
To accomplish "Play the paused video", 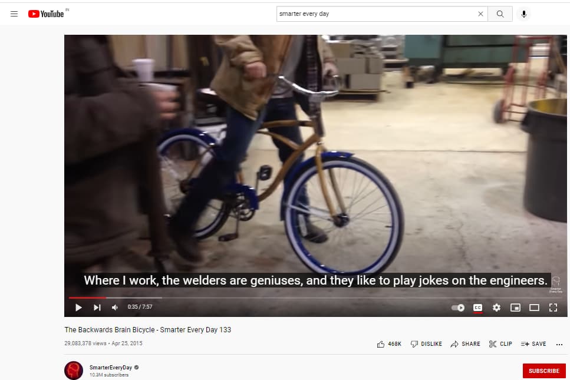I will pyautogui.click(x=78, y=308).
